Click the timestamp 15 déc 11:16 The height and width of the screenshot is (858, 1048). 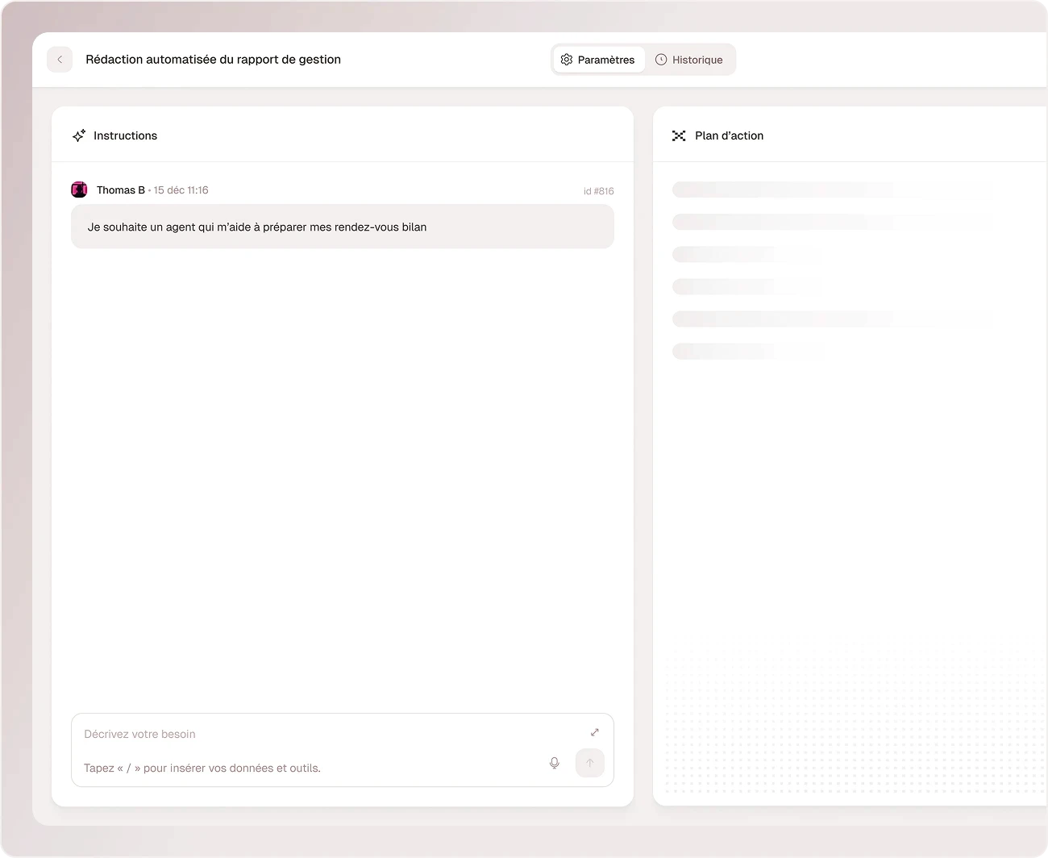[181, 190]
